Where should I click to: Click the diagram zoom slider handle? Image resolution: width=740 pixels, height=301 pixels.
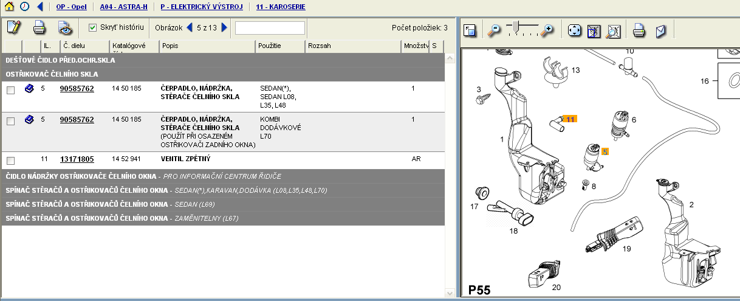coord(516,26)
